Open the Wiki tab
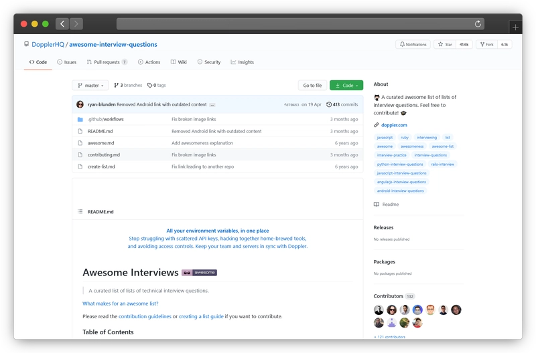The width and height of the screenshot is (536, 353). pyautogui.click(x=179, y=62)
